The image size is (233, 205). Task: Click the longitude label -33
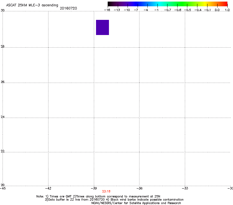click(x=185, y=189)
